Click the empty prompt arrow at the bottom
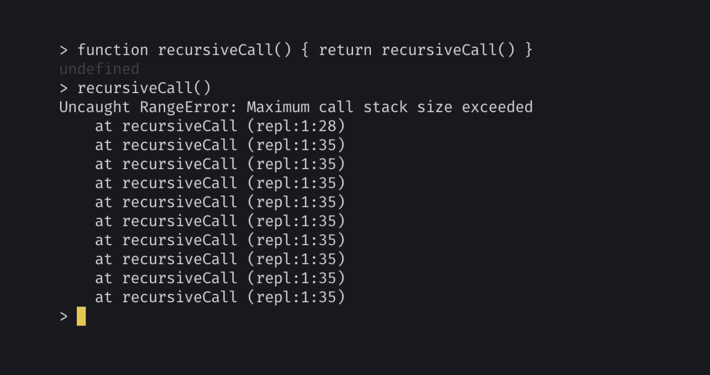The width and height of the screenshot is (710, 375). click(x=64, y=316)
